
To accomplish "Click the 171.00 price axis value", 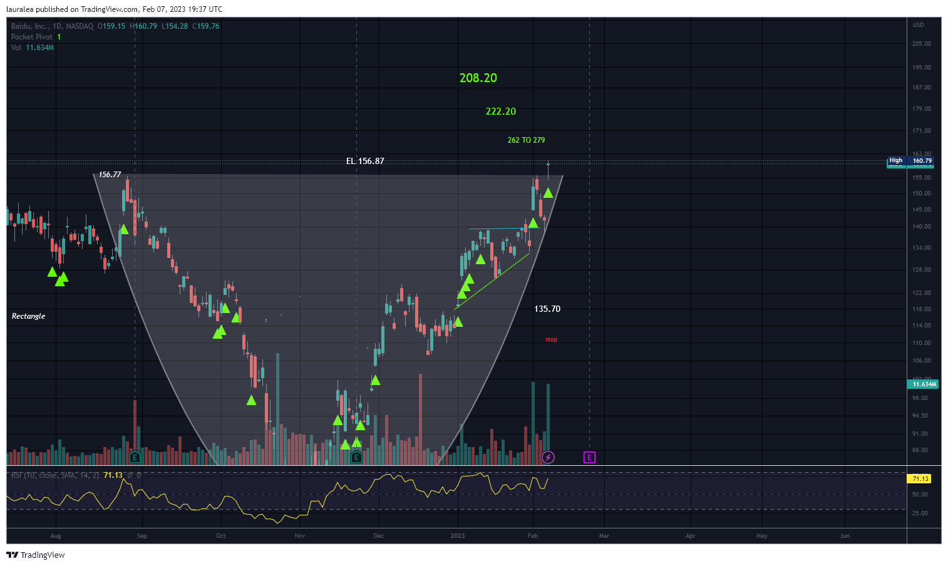I will 922,131.
